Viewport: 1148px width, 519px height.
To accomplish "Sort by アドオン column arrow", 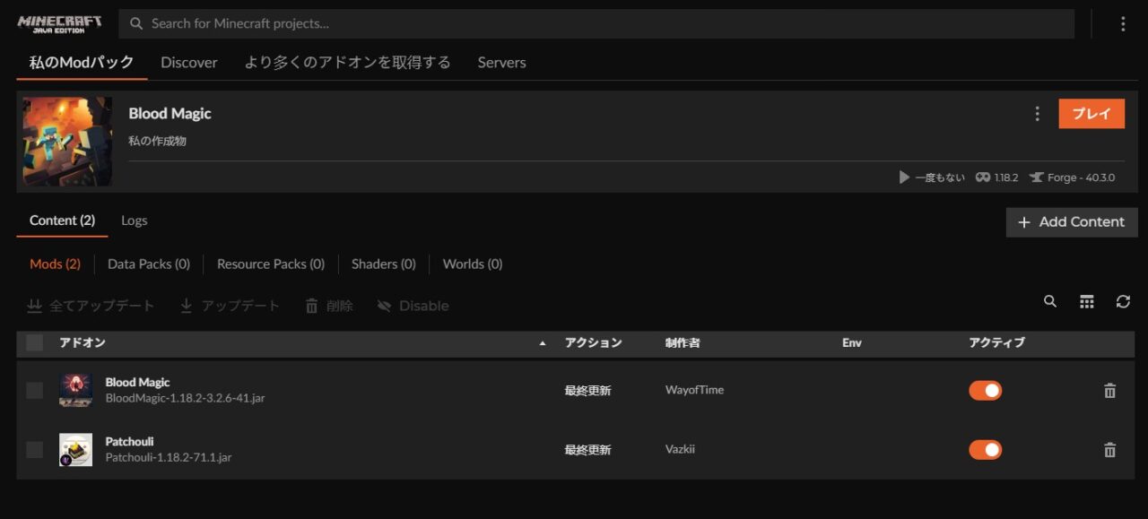I will point(542,343).
